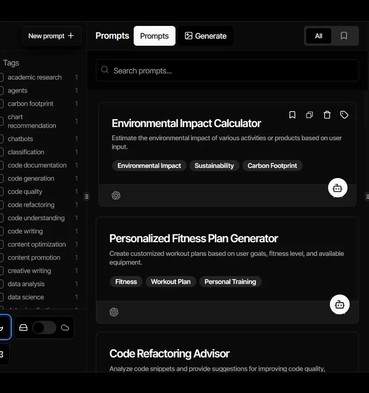Click the cloud storage icon
The height and width of the screenshot is (393, 369).
[65, 327]
